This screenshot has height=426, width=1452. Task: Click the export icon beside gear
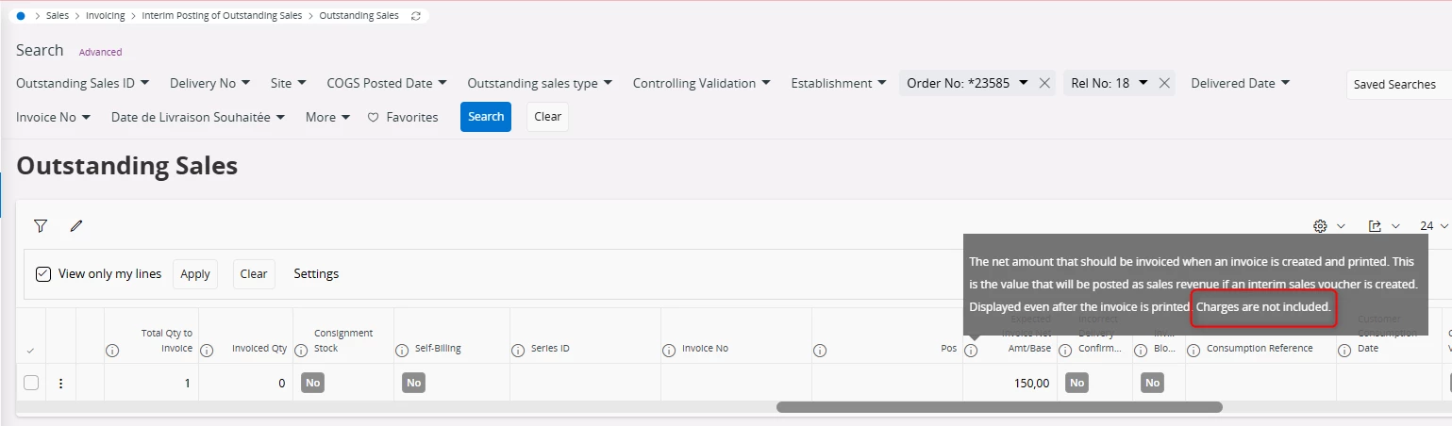[1375, 226]
